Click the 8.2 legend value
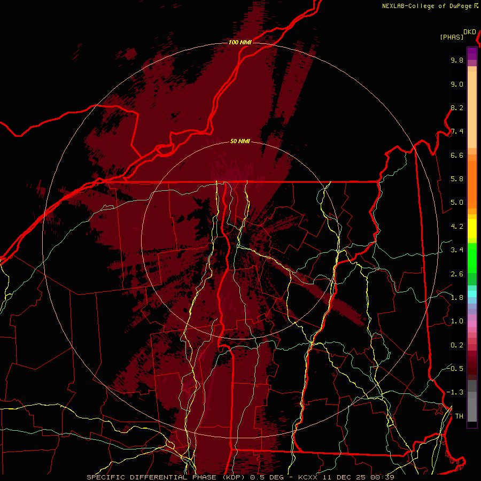 457,108
